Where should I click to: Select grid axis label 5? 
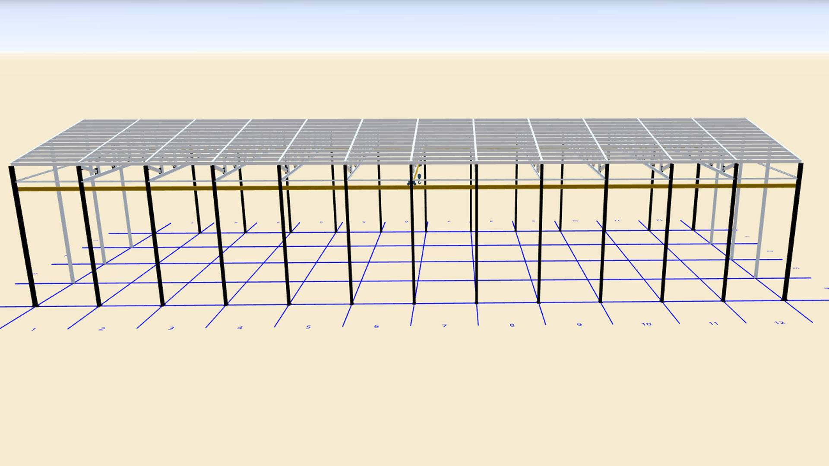pyautogui.click(x=308, y=327)
